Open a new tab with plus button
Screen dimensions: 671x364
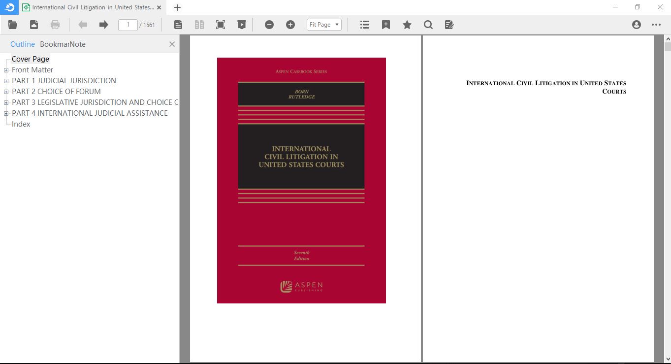178,7
